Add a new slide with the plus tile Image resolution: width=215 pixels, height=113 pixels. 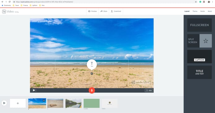[x=18, y=103]
